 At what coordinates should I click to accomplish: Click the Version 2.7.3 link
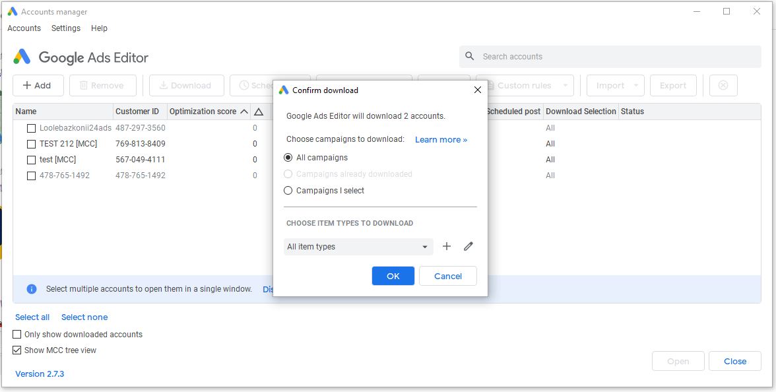click(40, 374)
